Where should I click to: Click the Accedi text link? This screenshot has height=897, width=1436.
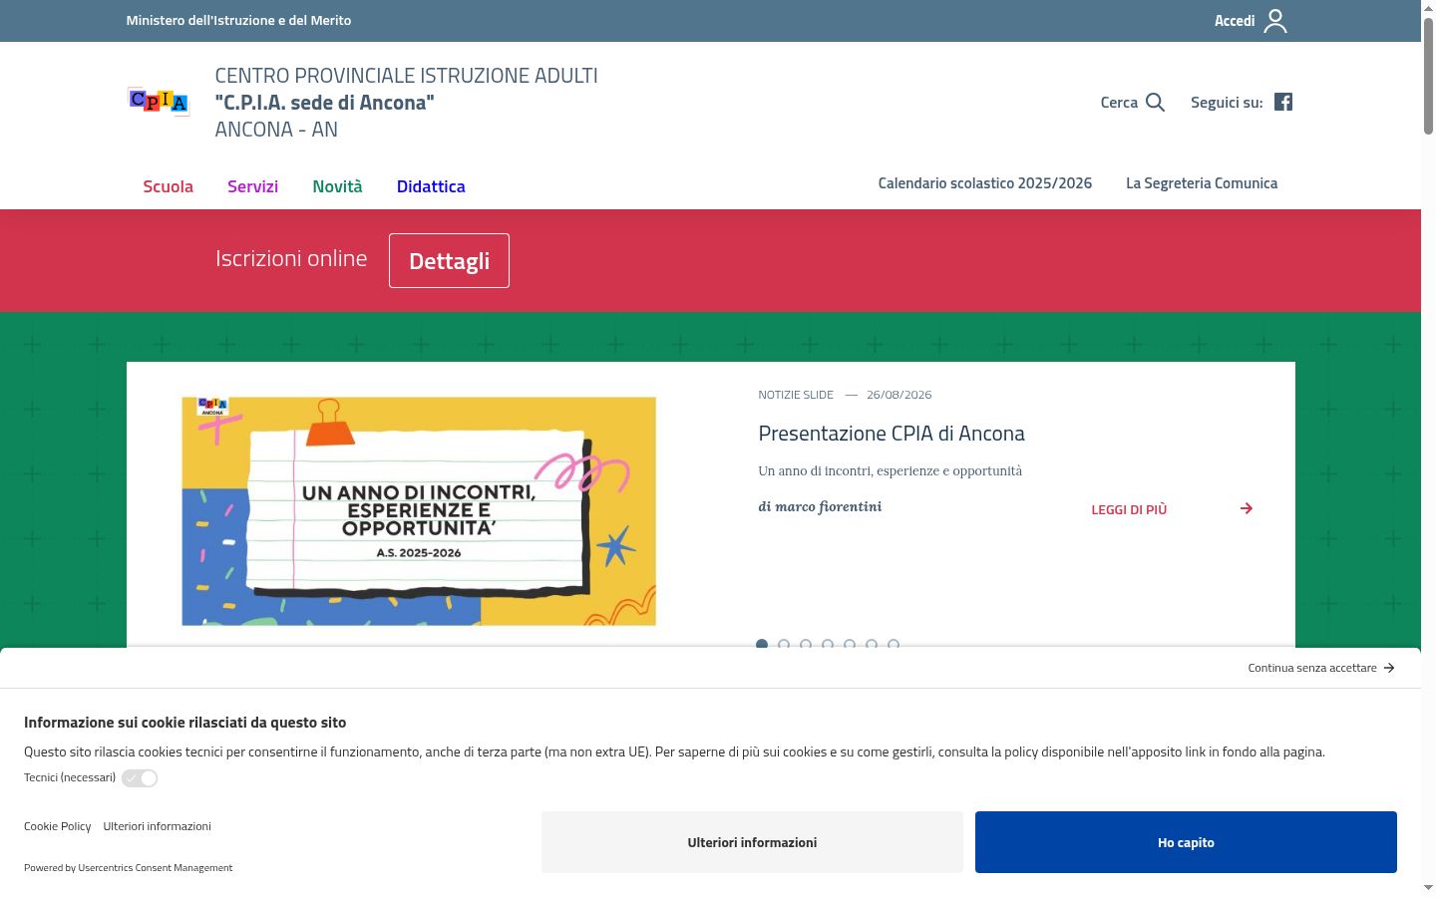pyautogui.click(x=1235, y=21)
